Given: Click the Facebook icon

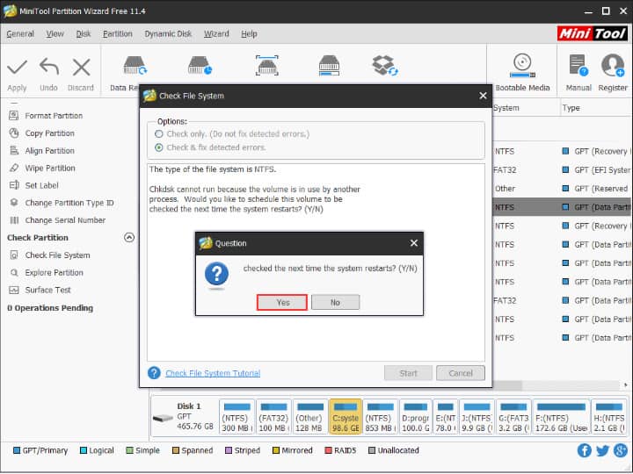Looking at the screenshot, I should pyautogui.click(x=584, y=450).
